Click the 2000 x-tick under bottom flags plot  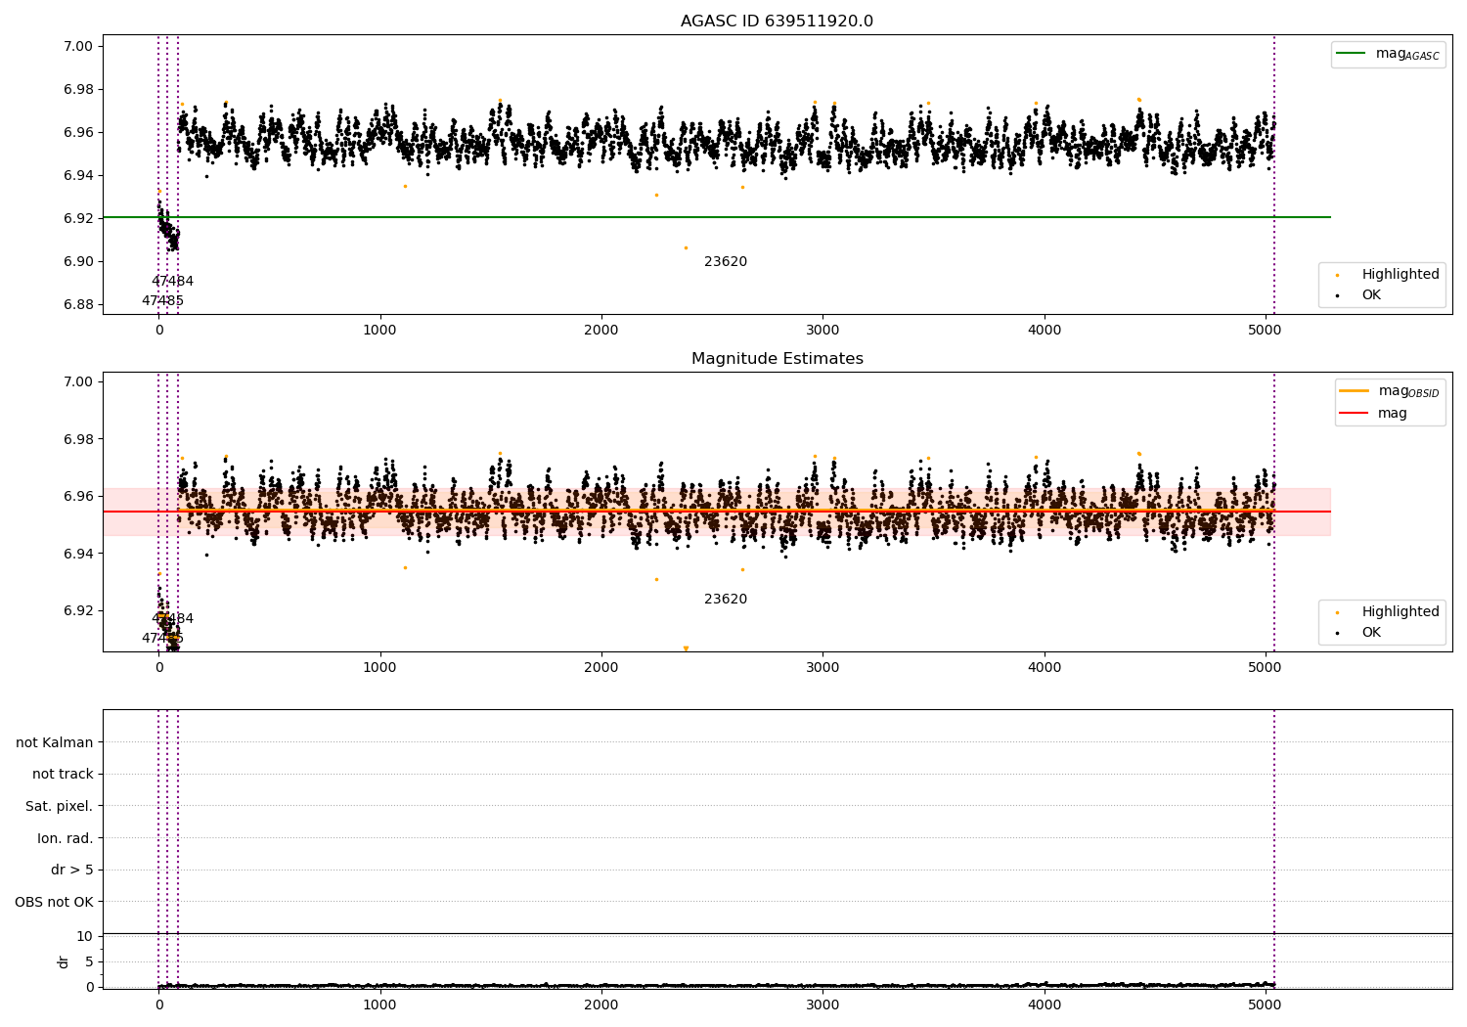point(601,1004)
